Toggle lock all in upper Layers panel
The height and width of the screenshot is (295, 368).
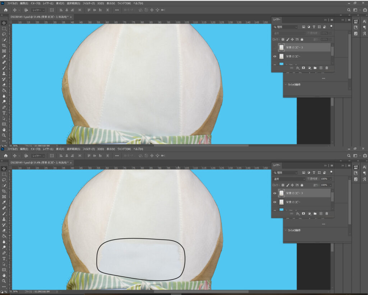(302, 39)
